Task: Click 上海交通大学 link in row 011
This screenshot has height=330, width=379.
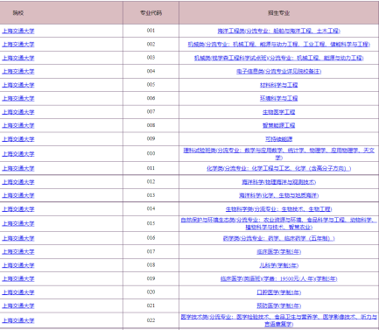Action: pyautogui.click(x=18, y=168)
